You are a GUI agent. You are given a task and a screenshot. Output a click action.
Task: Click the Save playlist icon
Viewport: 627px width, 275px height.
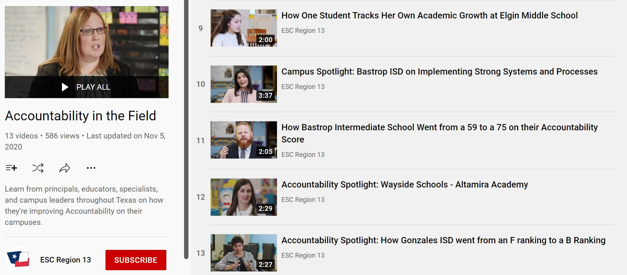pyautogui.click(x=11, y=168)
